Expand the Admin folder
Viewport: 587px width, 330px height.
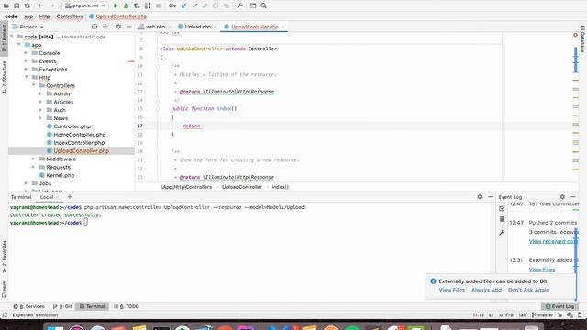click(40, 93)
